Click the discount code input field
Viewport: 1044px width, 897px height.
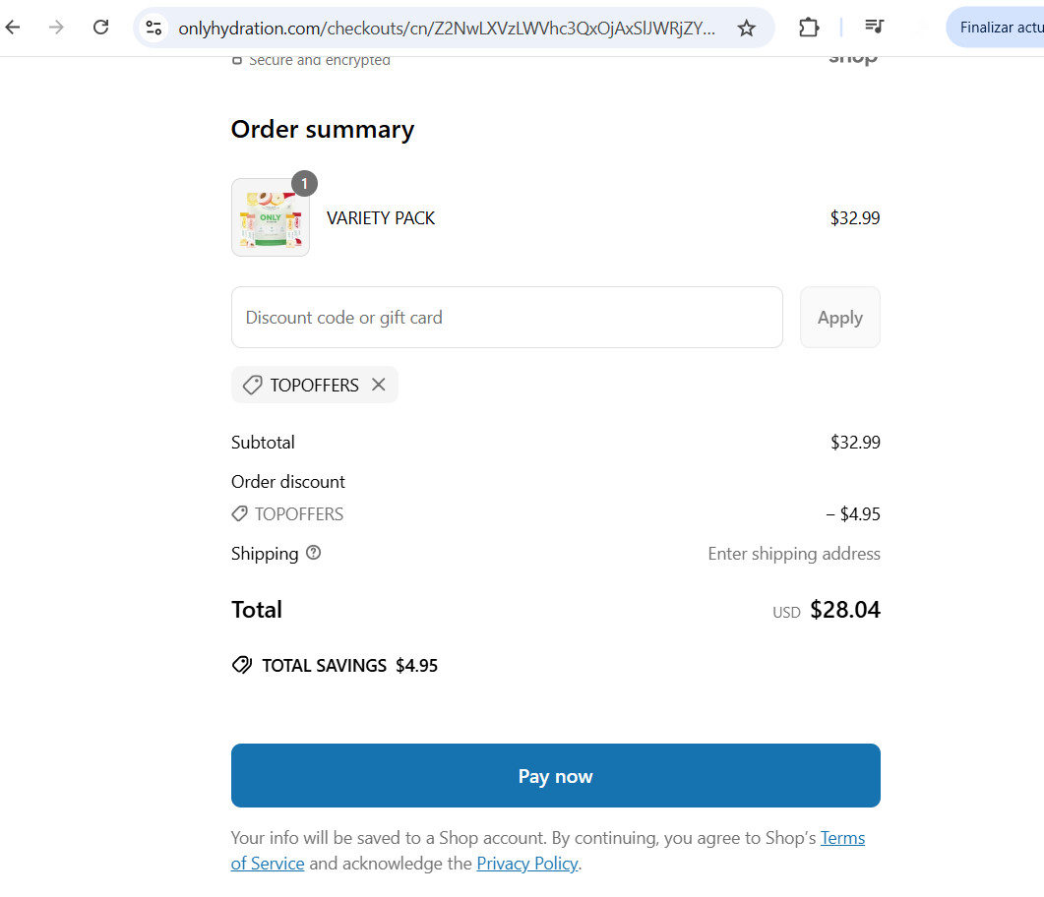pyautogui.click(x=507, y=317)
